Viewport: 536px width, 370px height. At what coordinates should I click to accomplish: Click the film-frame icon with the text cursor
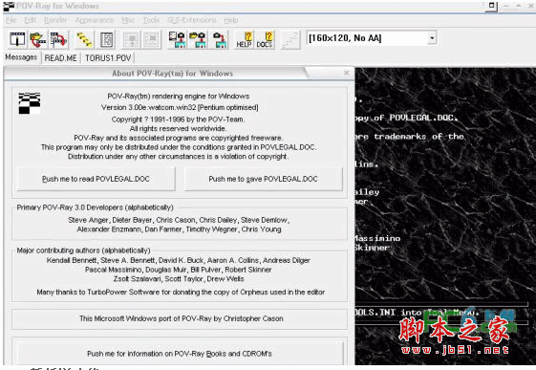point(17,39)
